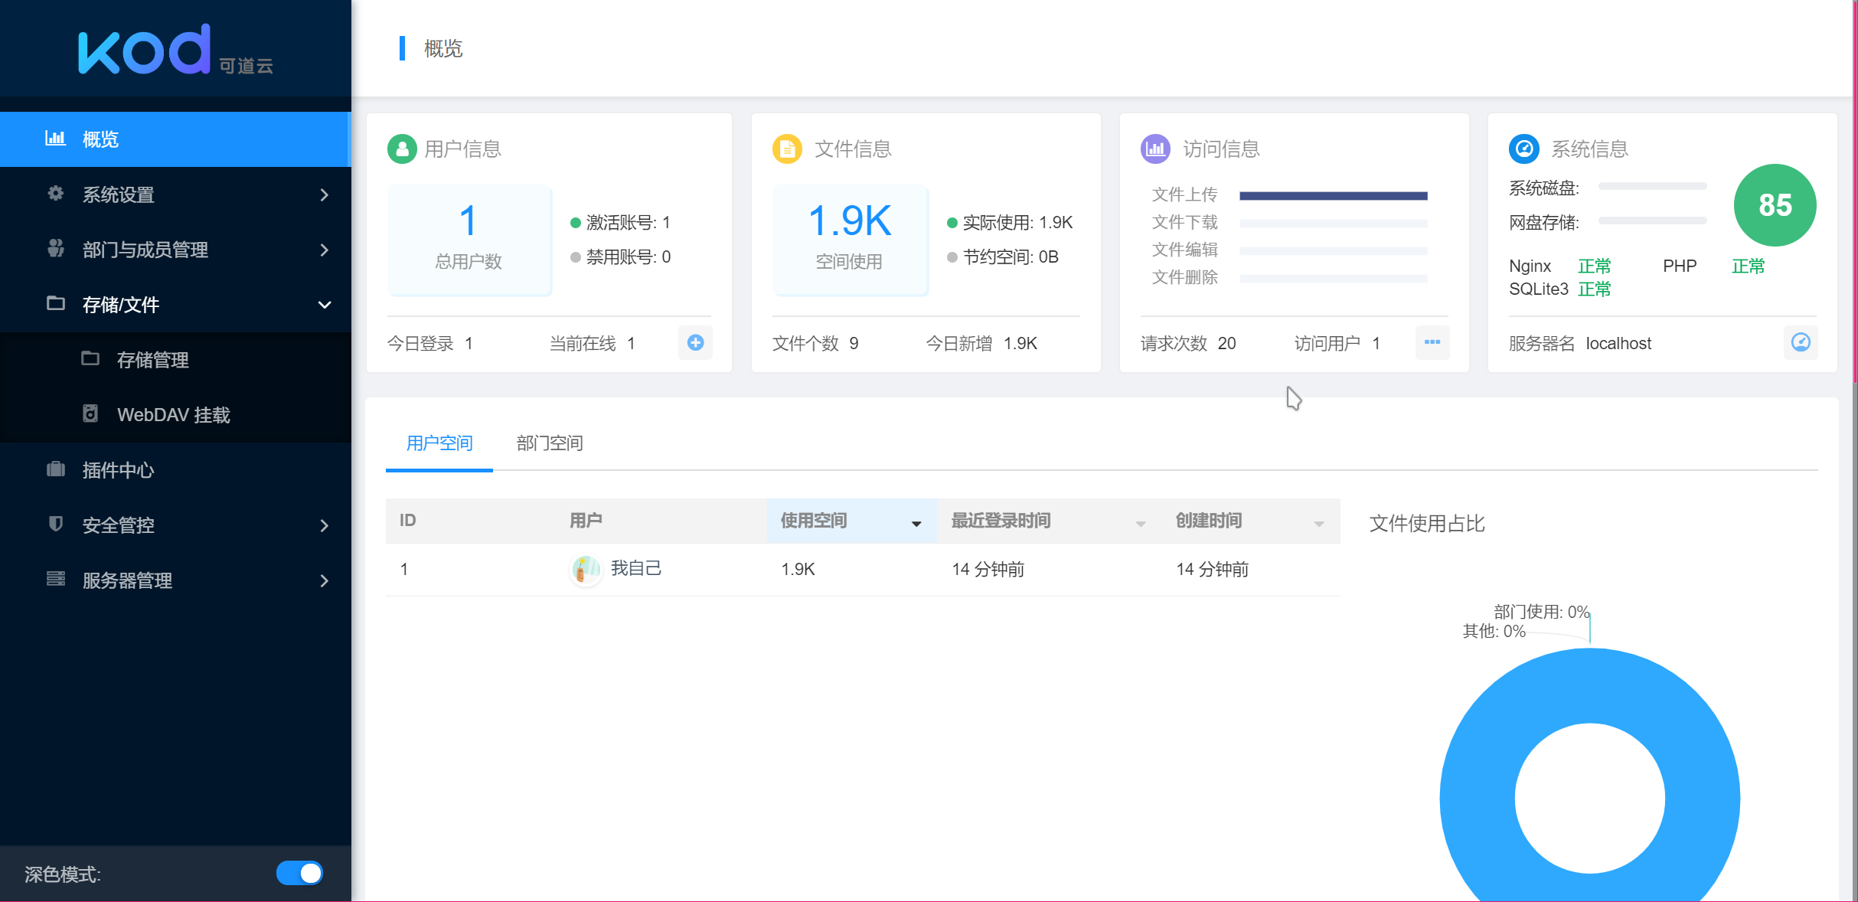
Task: Open the more options icon in 访问信息 card
Action: point(1432,342)
